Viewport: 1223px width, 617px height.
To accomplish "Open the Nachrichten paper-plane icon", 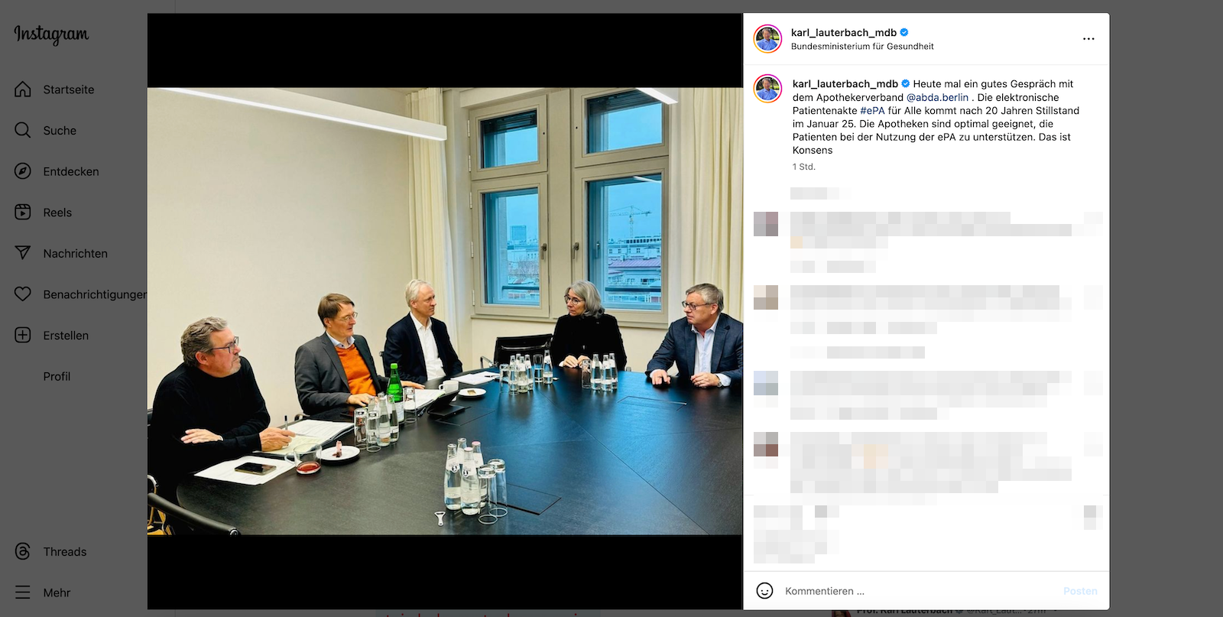I will pyautogui.click(x=23, y=253).
